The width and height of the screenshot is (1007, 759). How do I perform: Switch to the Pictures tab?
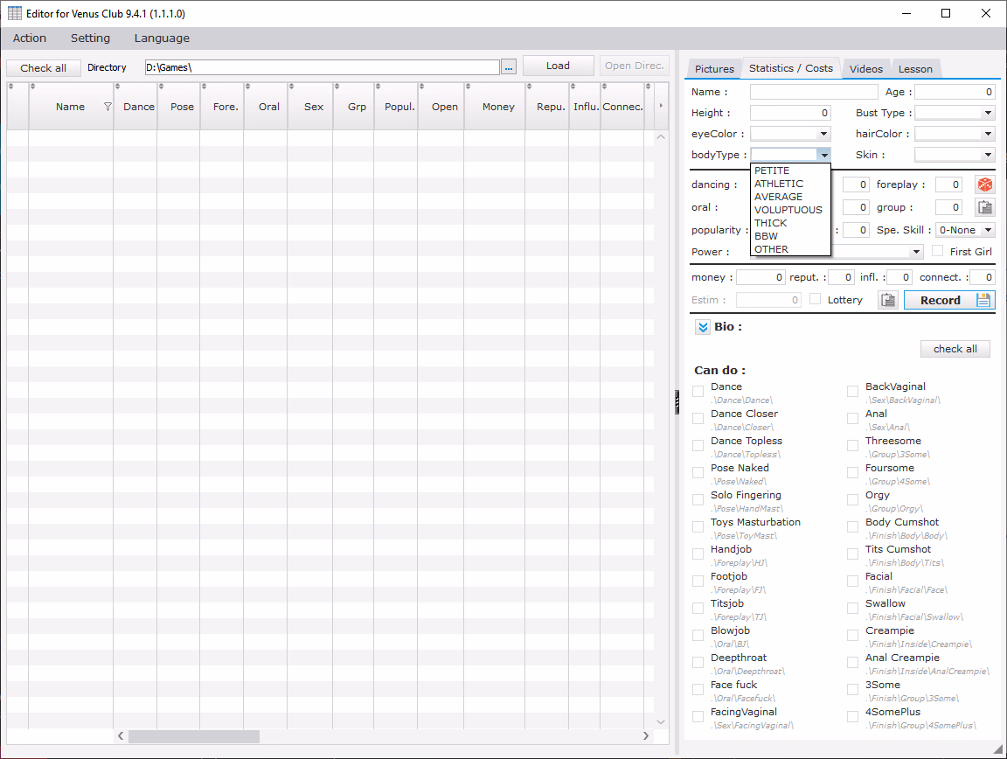point(714,69)
